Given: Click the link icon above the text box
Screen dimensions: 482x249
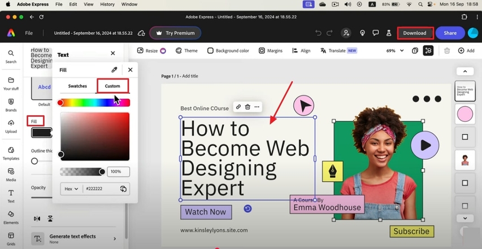Looking at the screenshot, I should pyautogui.click(x=238, y=107).
